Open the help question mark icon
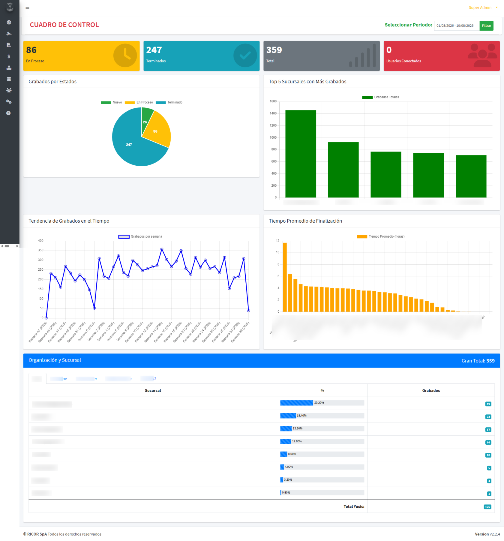This screenshot has height=541, width=504. click(8, 113)
